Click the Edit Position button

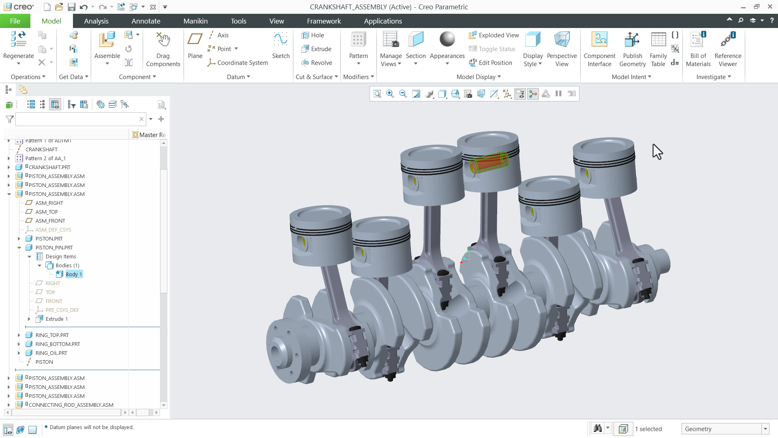point(491,63)
